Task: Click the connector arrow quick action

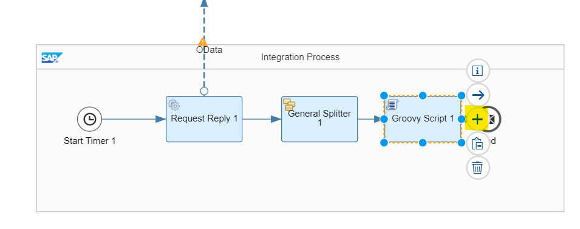Action: 478,95
